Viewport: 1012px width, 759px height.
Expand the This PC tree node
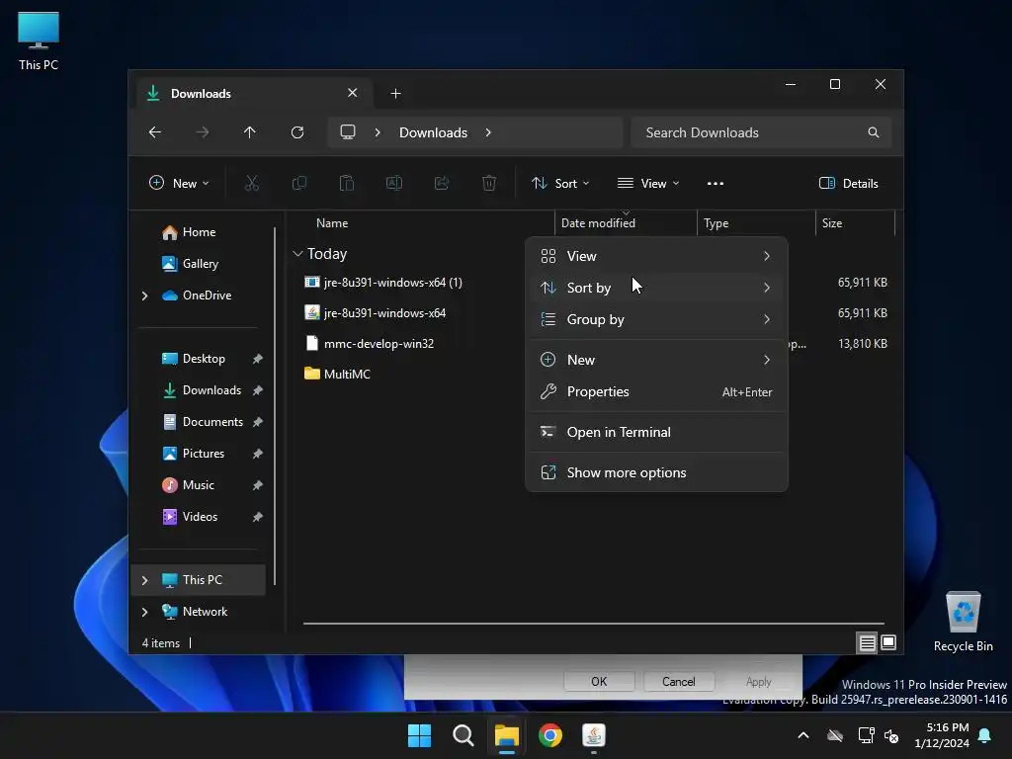(x=144, y=580)
